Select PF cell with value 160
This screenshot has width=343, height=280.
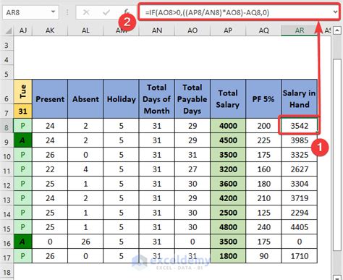(263, 169)
